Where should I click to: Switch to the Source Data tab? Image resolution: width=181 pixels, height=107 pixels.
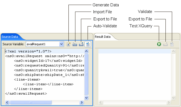point(10,37)
